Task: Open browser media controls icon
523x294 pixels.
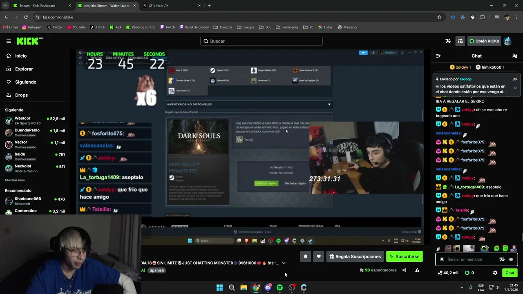Action: pyautogui.click(x=497, y=17)
